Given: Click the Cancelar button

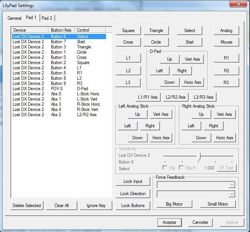Looking at the screenshot, I should [201, 222].
